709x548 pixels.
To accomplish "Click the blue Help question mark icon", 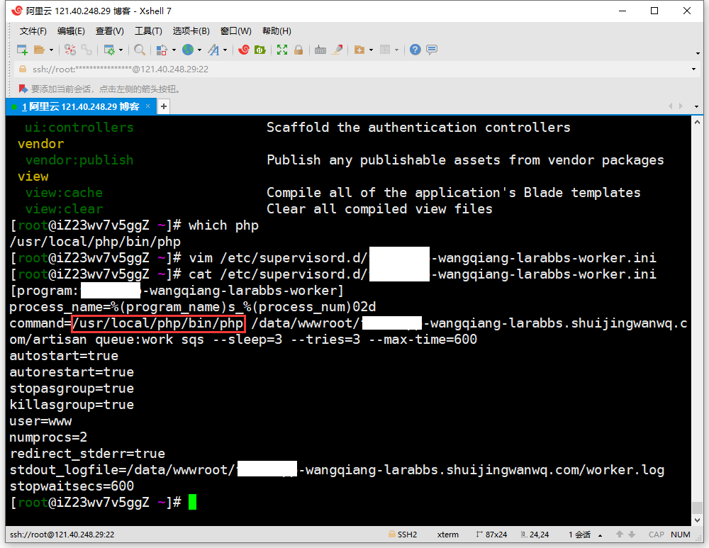I will [415, 50].
